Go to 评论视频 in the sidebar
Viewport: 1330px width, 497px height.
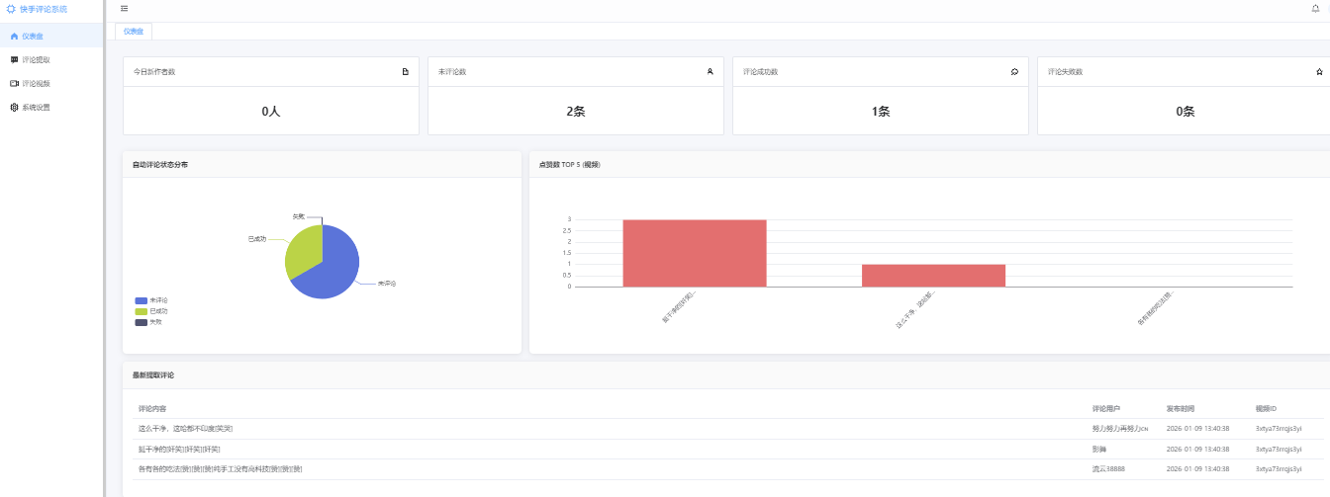[36, 84]
